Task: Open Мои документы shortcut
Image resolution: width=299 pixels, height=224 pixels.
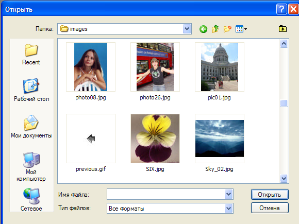Action: click(x=31, y=127)
